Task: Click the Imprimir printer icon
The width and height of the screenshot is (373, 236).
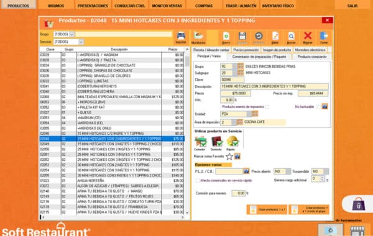Action: [181, 37]
